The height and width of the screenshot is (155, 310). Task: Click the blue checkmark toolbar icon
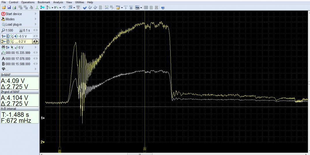tap(85, 8)
